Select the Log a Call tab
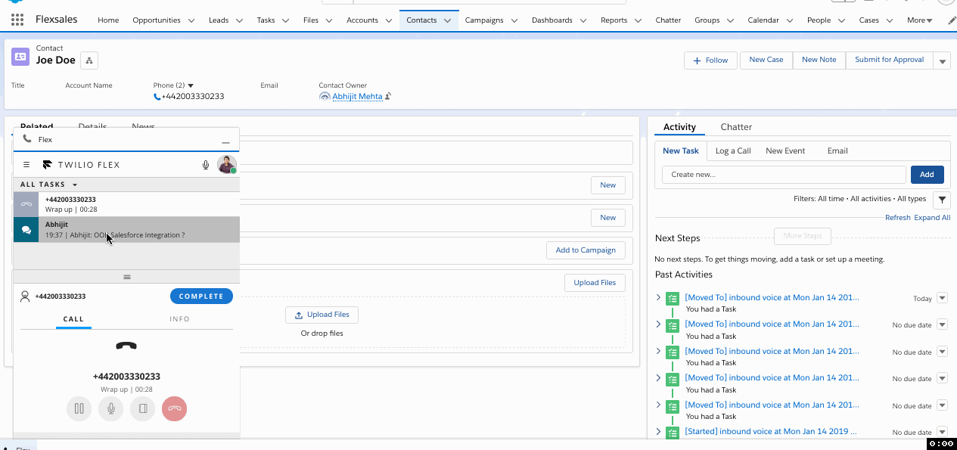Screen dimensions: 957x450 click(733, 151)
